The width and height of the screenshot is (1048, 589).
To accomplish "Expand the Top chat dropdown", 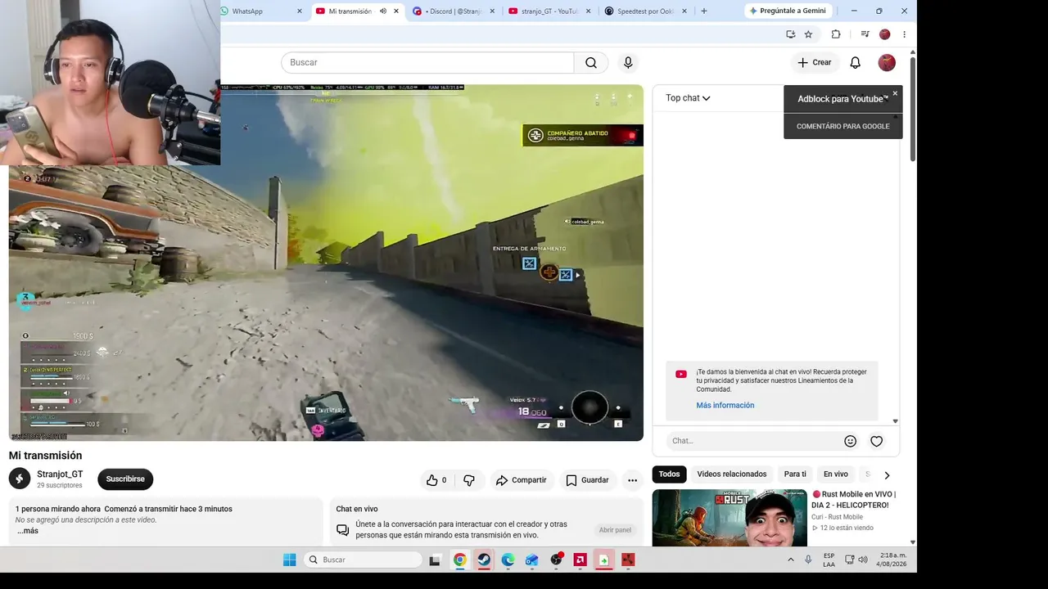I will tap(688, 98).
